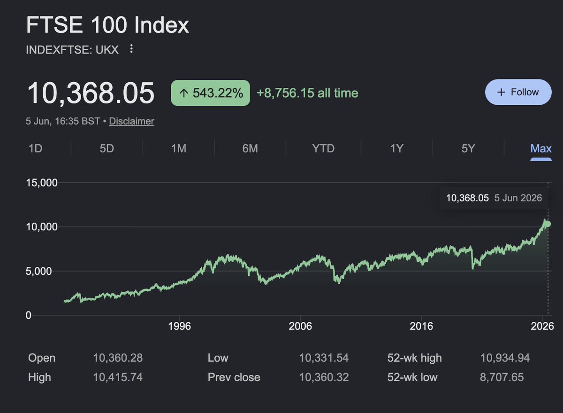563x413 pixels.
Task: Click the High value 10,415.74
Action: coord(118,377)
